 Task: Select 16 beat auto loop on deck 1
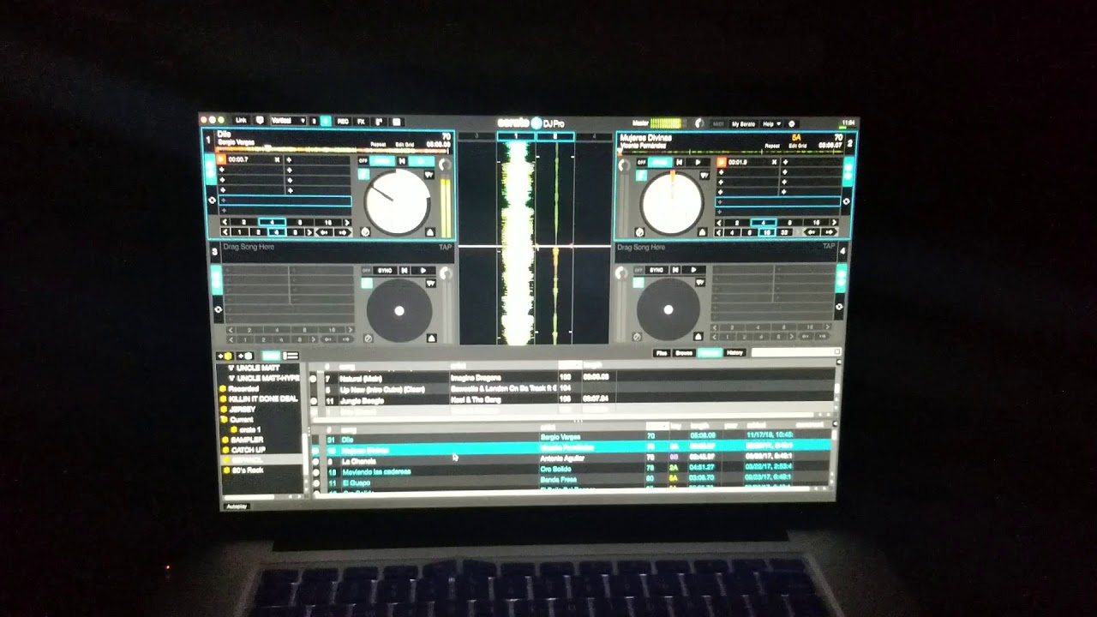[329, 222]
